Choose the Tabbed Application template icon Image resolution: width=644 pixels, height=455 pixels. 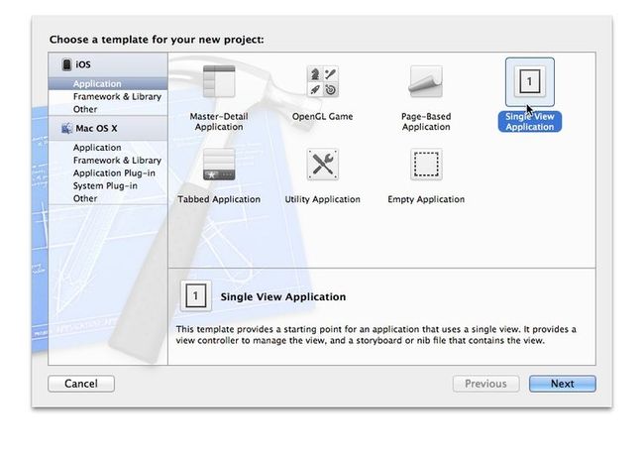pos(219,165)
